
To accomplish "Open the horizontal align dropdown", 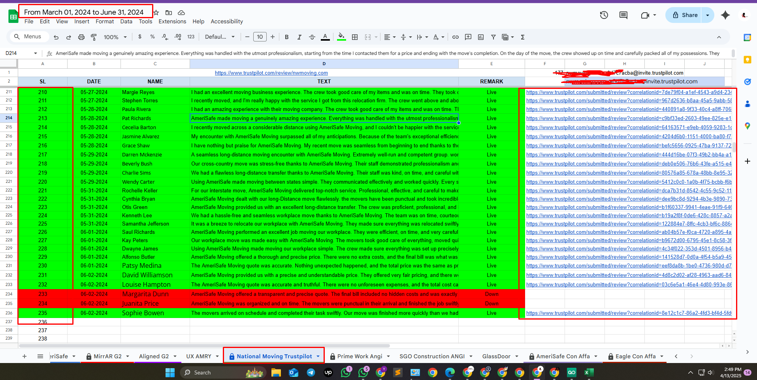I will [x=390, y=37].
